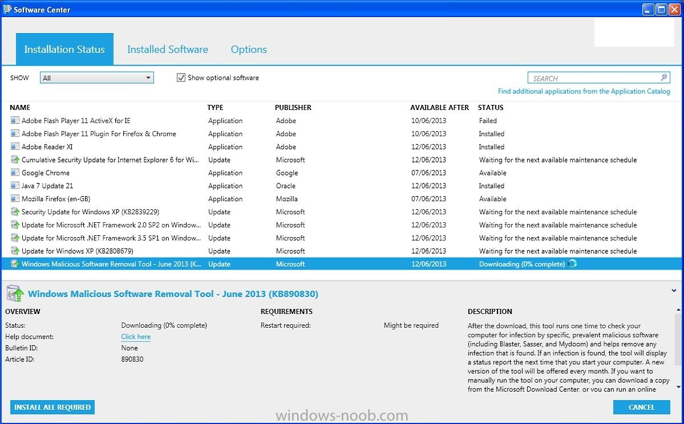Sort by the PUBLISHER column header
684x424 pixels.
(x=293, y=108)
